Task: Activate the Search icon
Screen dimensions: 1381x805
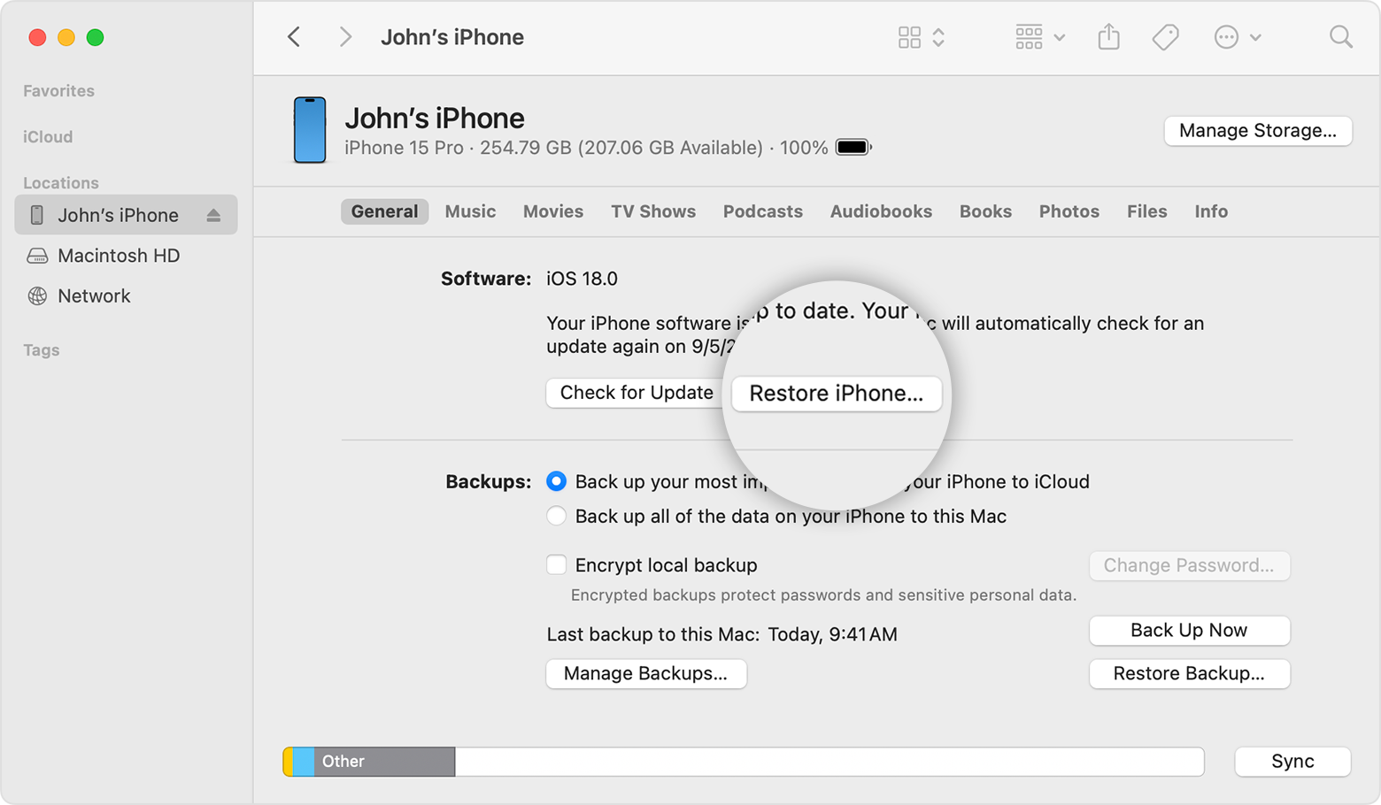Action: click(1340, 37)
